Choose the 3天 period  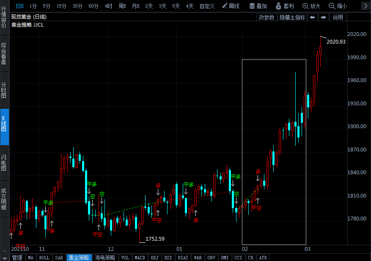tap(162, 6)
